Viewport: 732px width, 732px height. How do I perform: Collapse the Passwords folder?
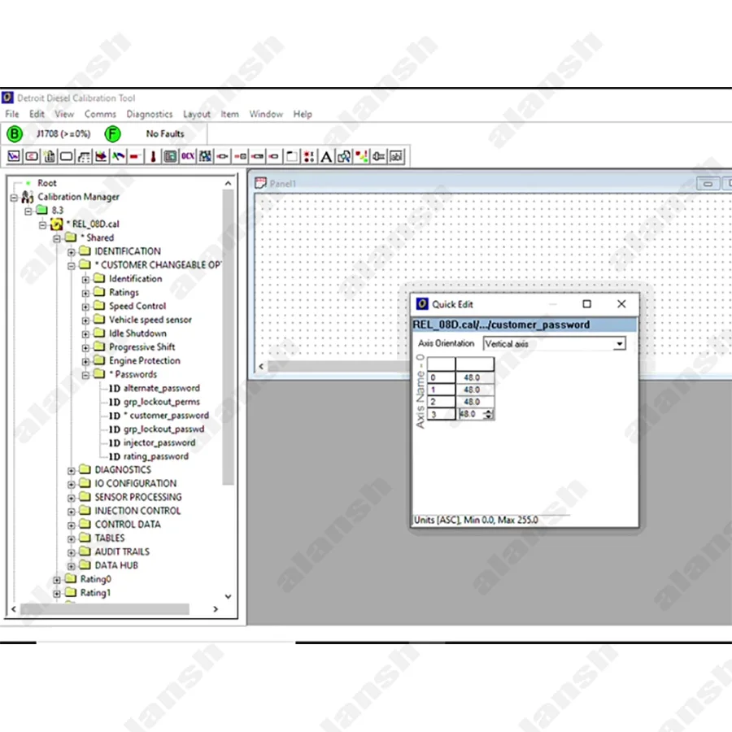click(x=85, y=375)
